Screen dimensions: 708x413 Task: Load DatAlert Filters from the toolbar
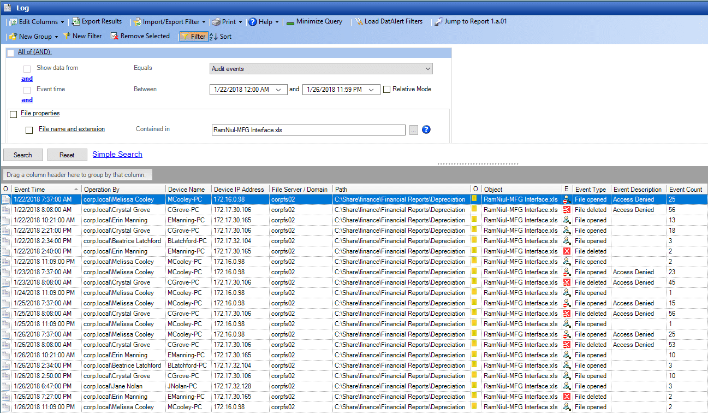pos(389,22)
